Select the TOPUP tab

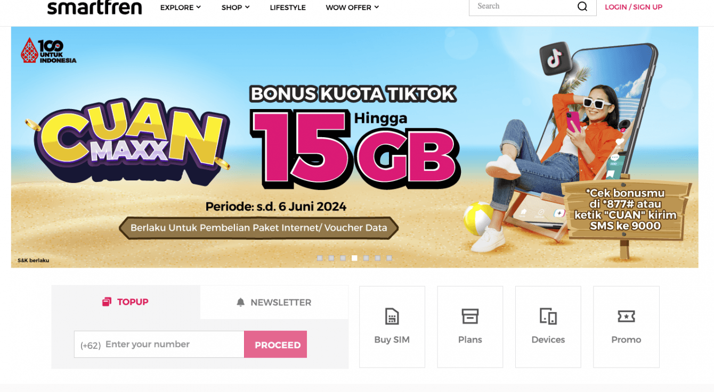pyautogui.click(x=126, y=302)
